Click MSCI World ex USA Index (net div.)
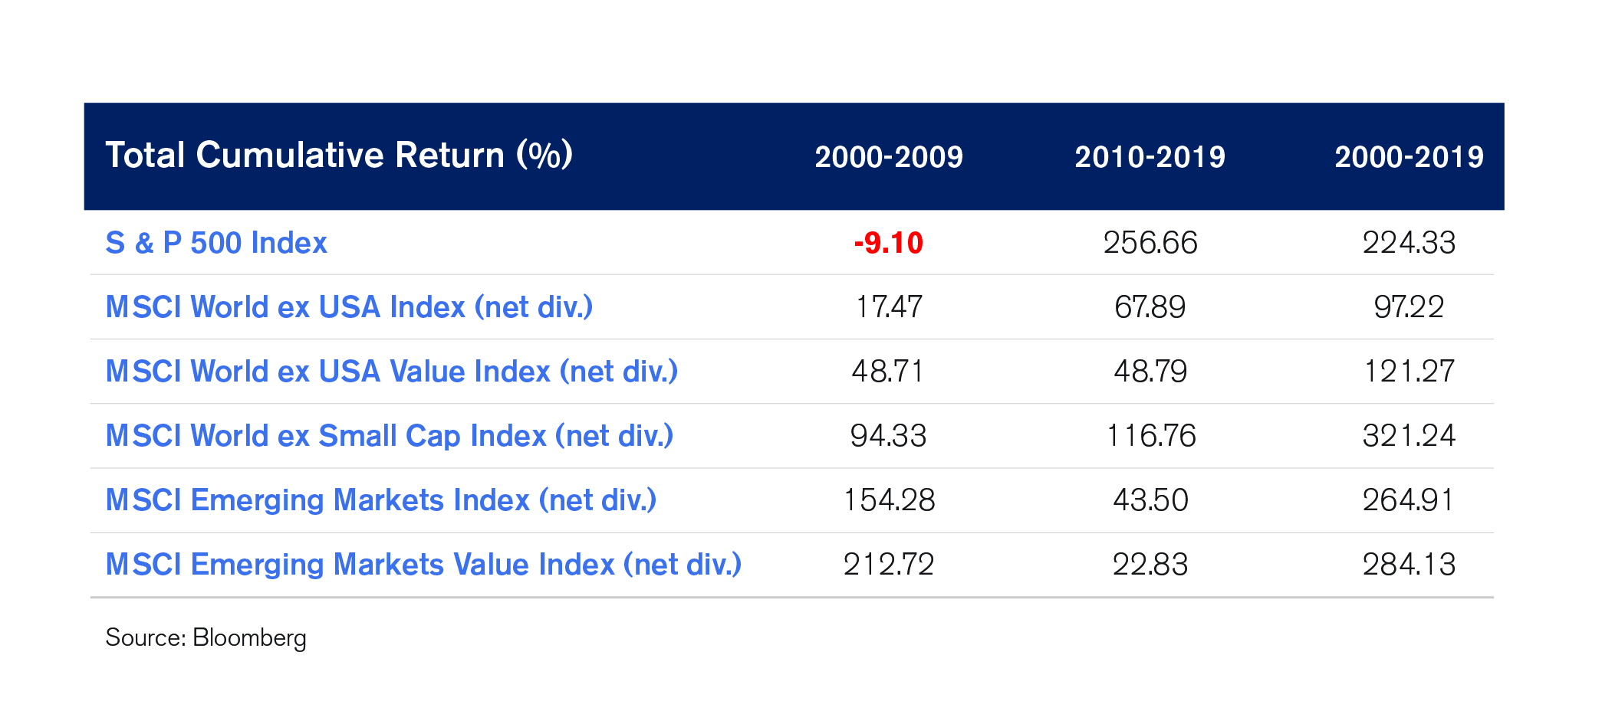The height and width of the screenshot is (724, 1602). [x=349, y=307]
